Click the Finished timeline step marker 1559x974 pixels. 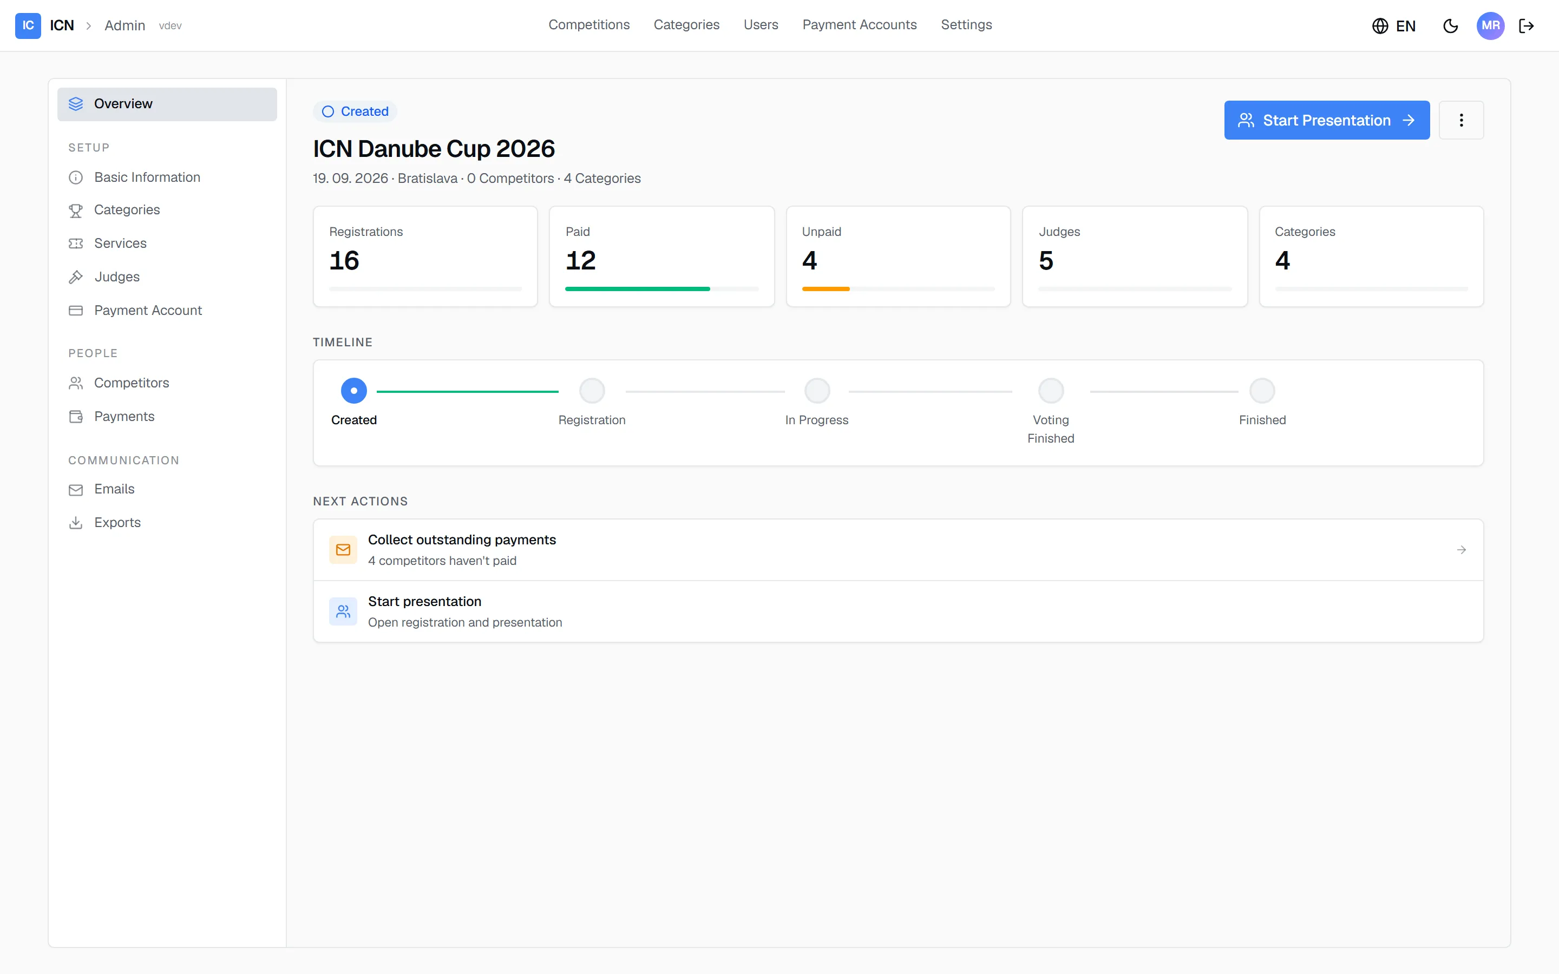point(1262,390)
